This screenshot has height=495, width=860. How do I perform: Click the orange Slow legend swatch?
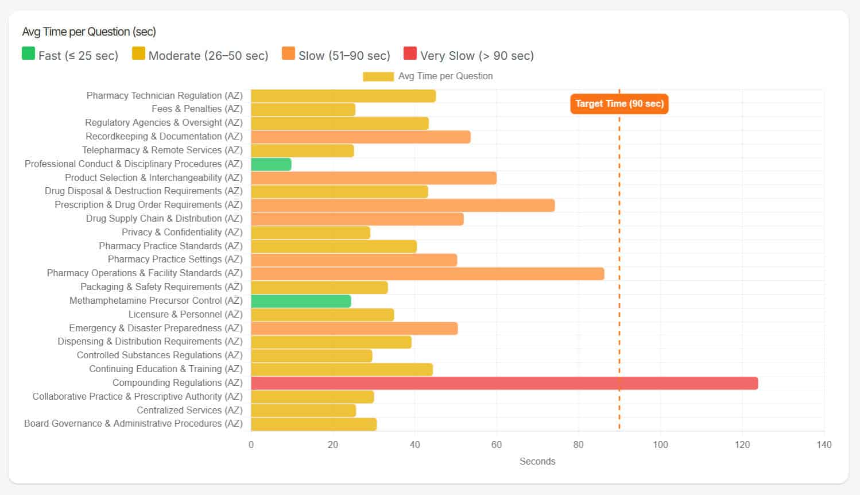click(x=288, y=54)
